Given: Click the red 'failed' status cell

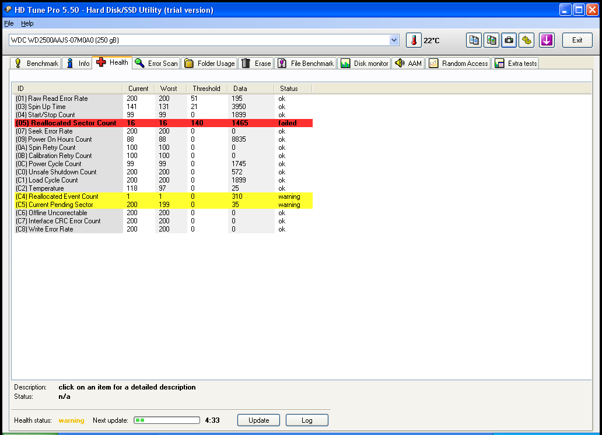Looking at the screenshot, I should tap(288, 123).
